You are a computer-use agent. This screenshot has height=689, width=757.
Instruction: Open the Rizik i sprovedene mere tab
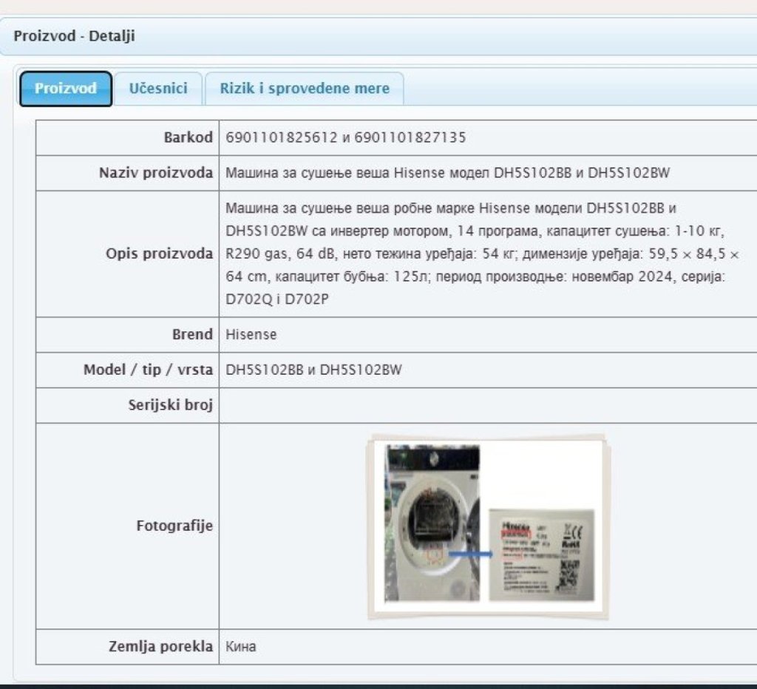(304, 89)
